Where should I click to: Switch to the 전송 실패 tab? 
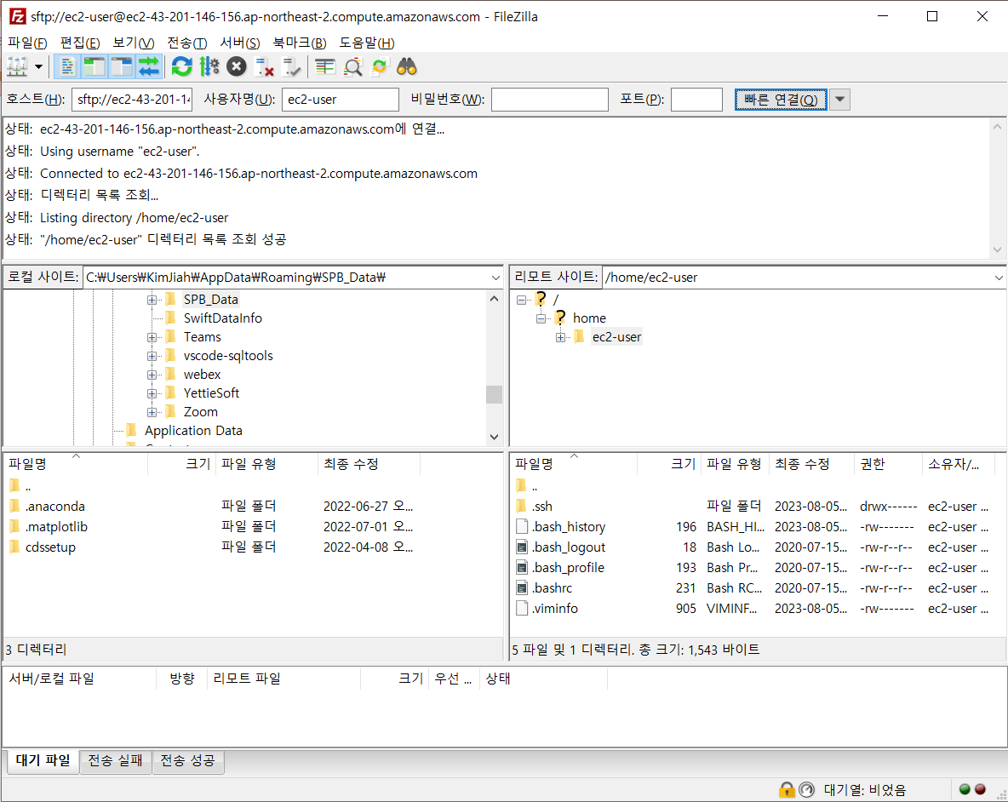[115, 761]
